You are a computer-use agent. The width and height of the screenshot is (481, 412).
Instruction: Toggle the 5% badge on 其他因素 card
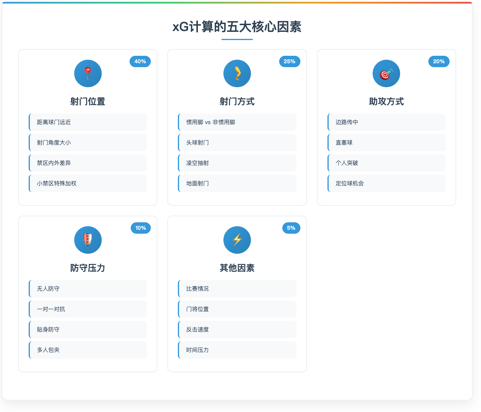(x=291, y=228)
